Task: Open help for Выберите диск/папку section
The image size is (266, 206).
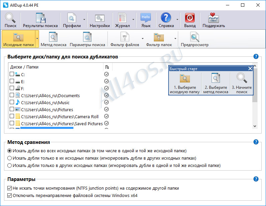Action: (256, 56)
